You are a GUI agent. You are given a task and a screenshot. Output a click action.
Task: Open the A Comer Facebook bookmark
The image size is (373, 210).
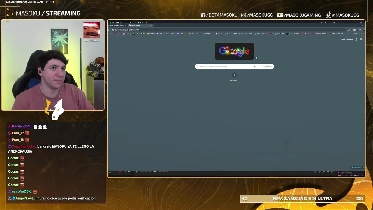(262, 34)
